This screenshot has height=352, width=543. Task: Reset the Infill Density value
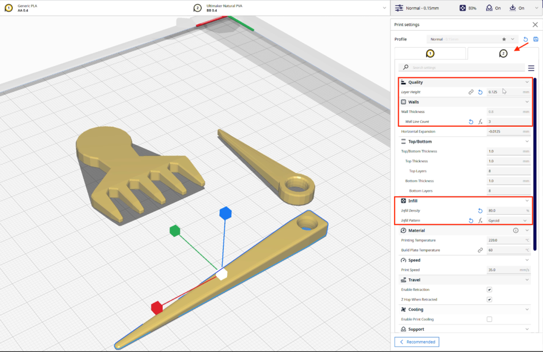pos(480,210)
